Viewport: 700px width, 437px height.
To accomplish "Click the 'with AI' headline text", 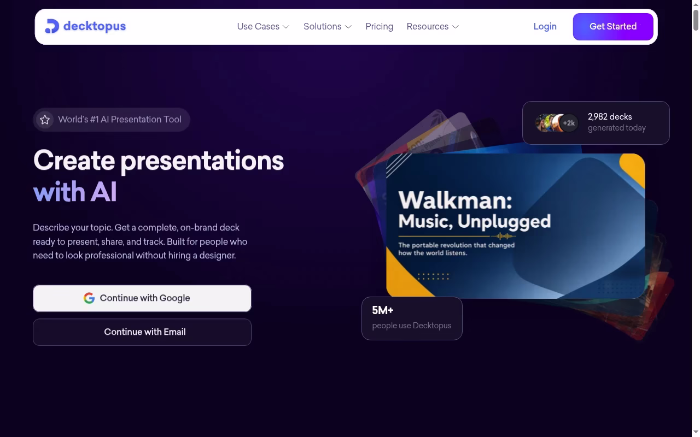I will (75, 192).
